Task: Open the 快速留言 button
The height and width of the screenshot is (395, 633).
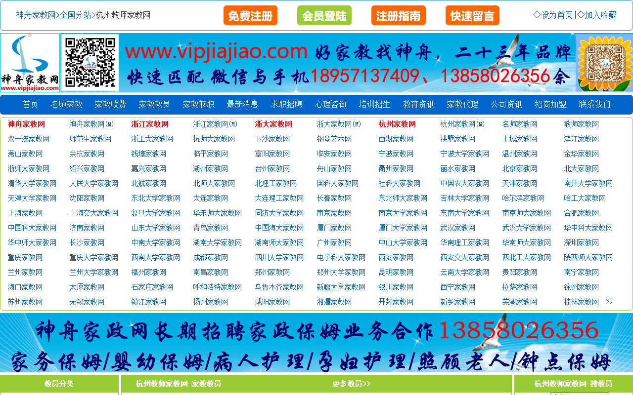Action: tap(473, 15)
